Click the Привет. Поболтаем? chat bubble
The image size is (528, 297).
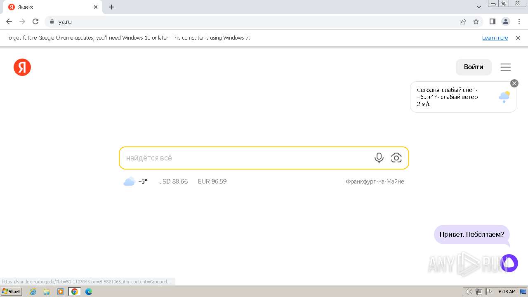(x=472, y=234)
